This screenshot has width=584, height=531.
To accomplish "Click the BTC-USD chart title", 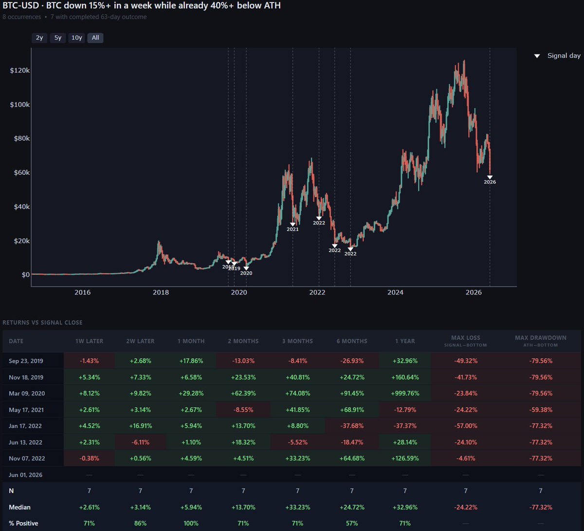I will 142,6.
